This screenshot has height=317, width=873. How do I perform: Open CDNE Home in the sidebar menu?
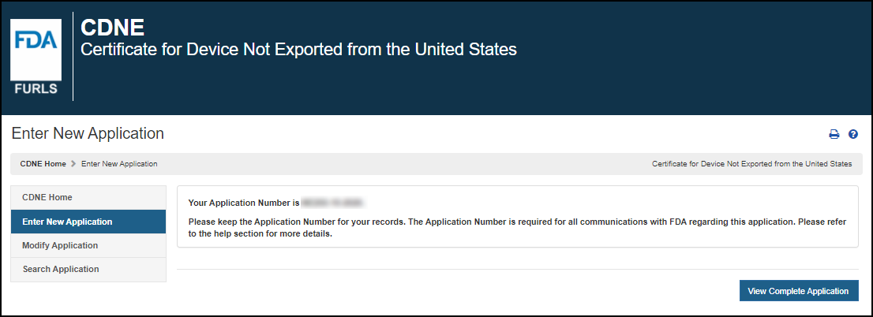pyautogui.click(x=47, y=197)
